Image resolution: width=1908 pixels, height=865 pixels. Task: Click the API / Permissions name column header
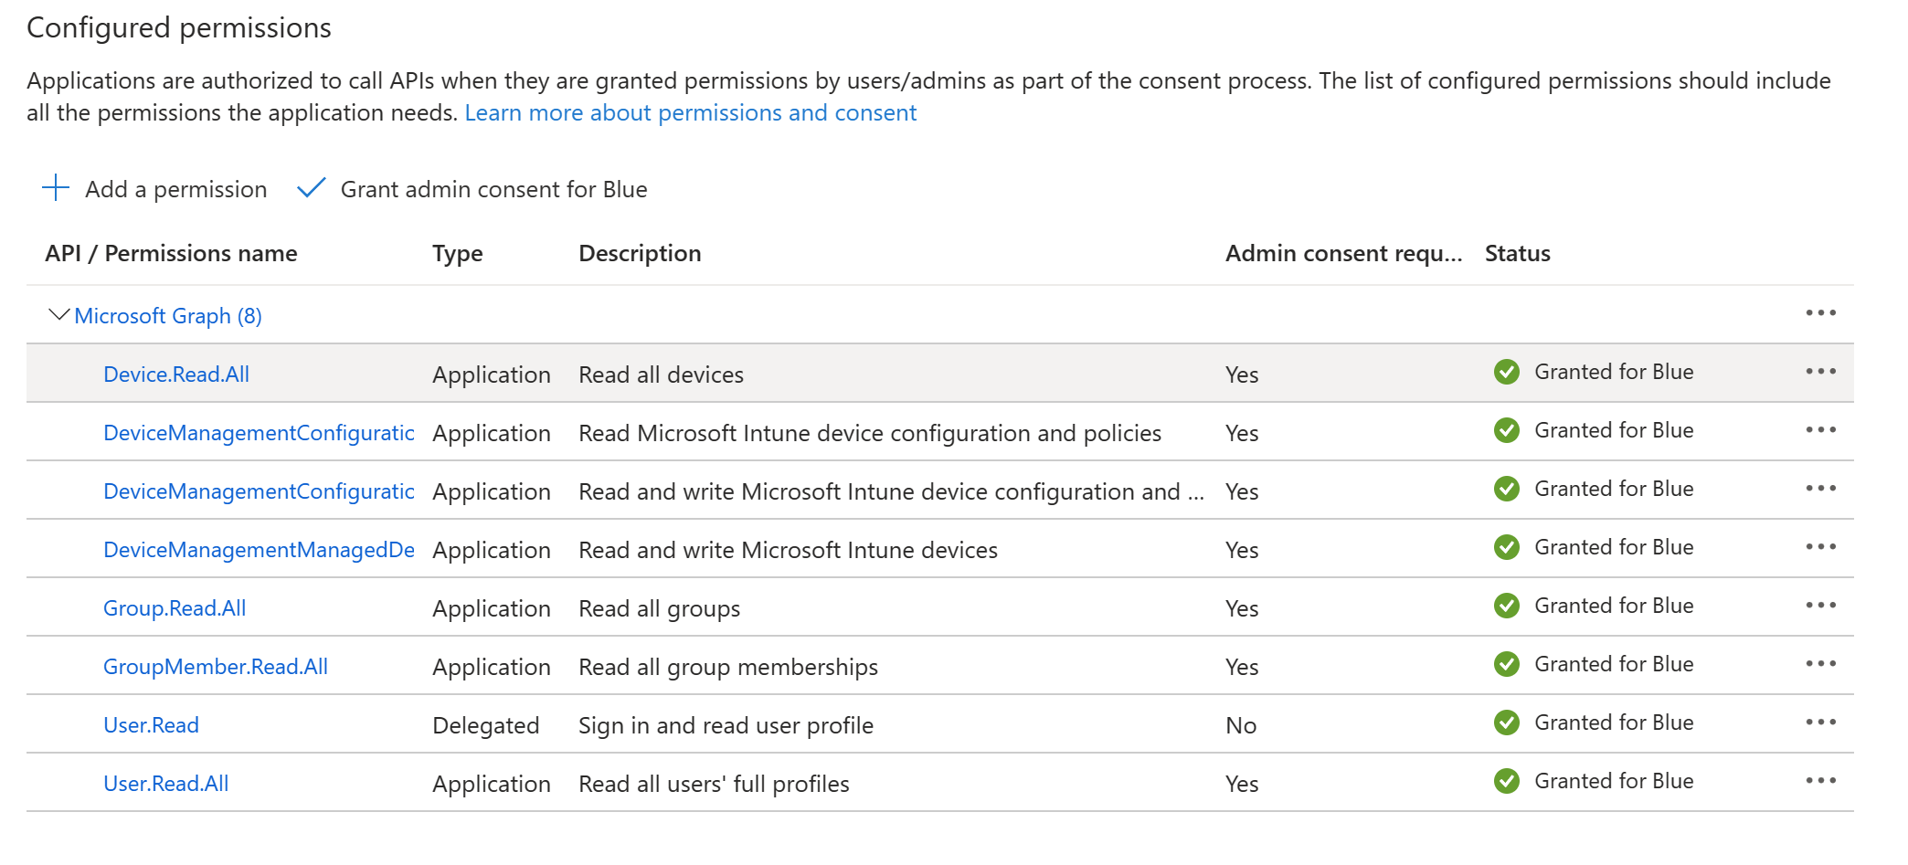click(171, 253)
